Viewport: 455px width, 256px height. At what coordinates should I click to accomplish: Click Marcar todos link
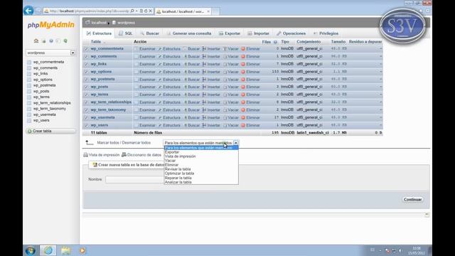[108, 143]
